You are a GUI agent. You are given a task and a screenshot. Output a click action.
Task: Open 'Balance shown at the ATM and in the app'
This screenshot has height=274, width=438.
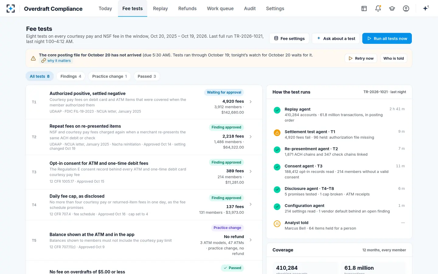[x=92, y=234]
